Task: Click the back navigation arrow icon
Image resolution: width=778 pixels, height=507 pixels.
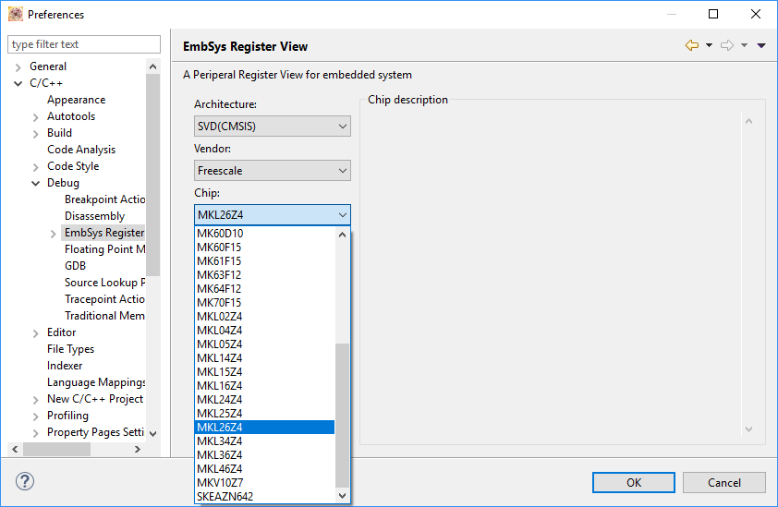Action: 691,45
